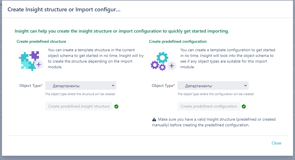Click plus badge on puzzle icon

pyautogui.click(x=39, y=65)
